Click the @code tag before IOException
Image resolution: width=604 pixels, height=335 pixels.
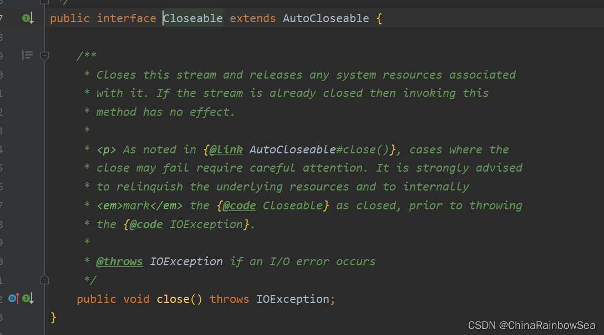146,224
